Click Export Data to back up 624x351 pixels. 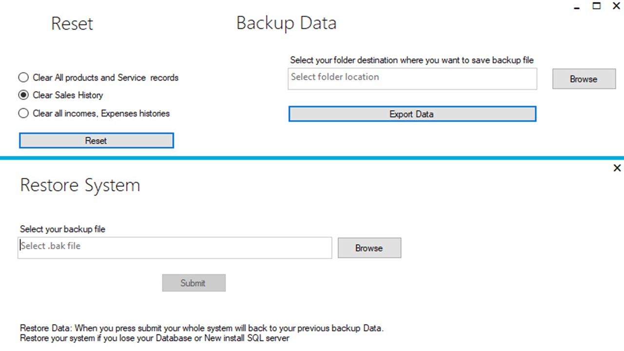pyautogui.click(x=412, y=114)
